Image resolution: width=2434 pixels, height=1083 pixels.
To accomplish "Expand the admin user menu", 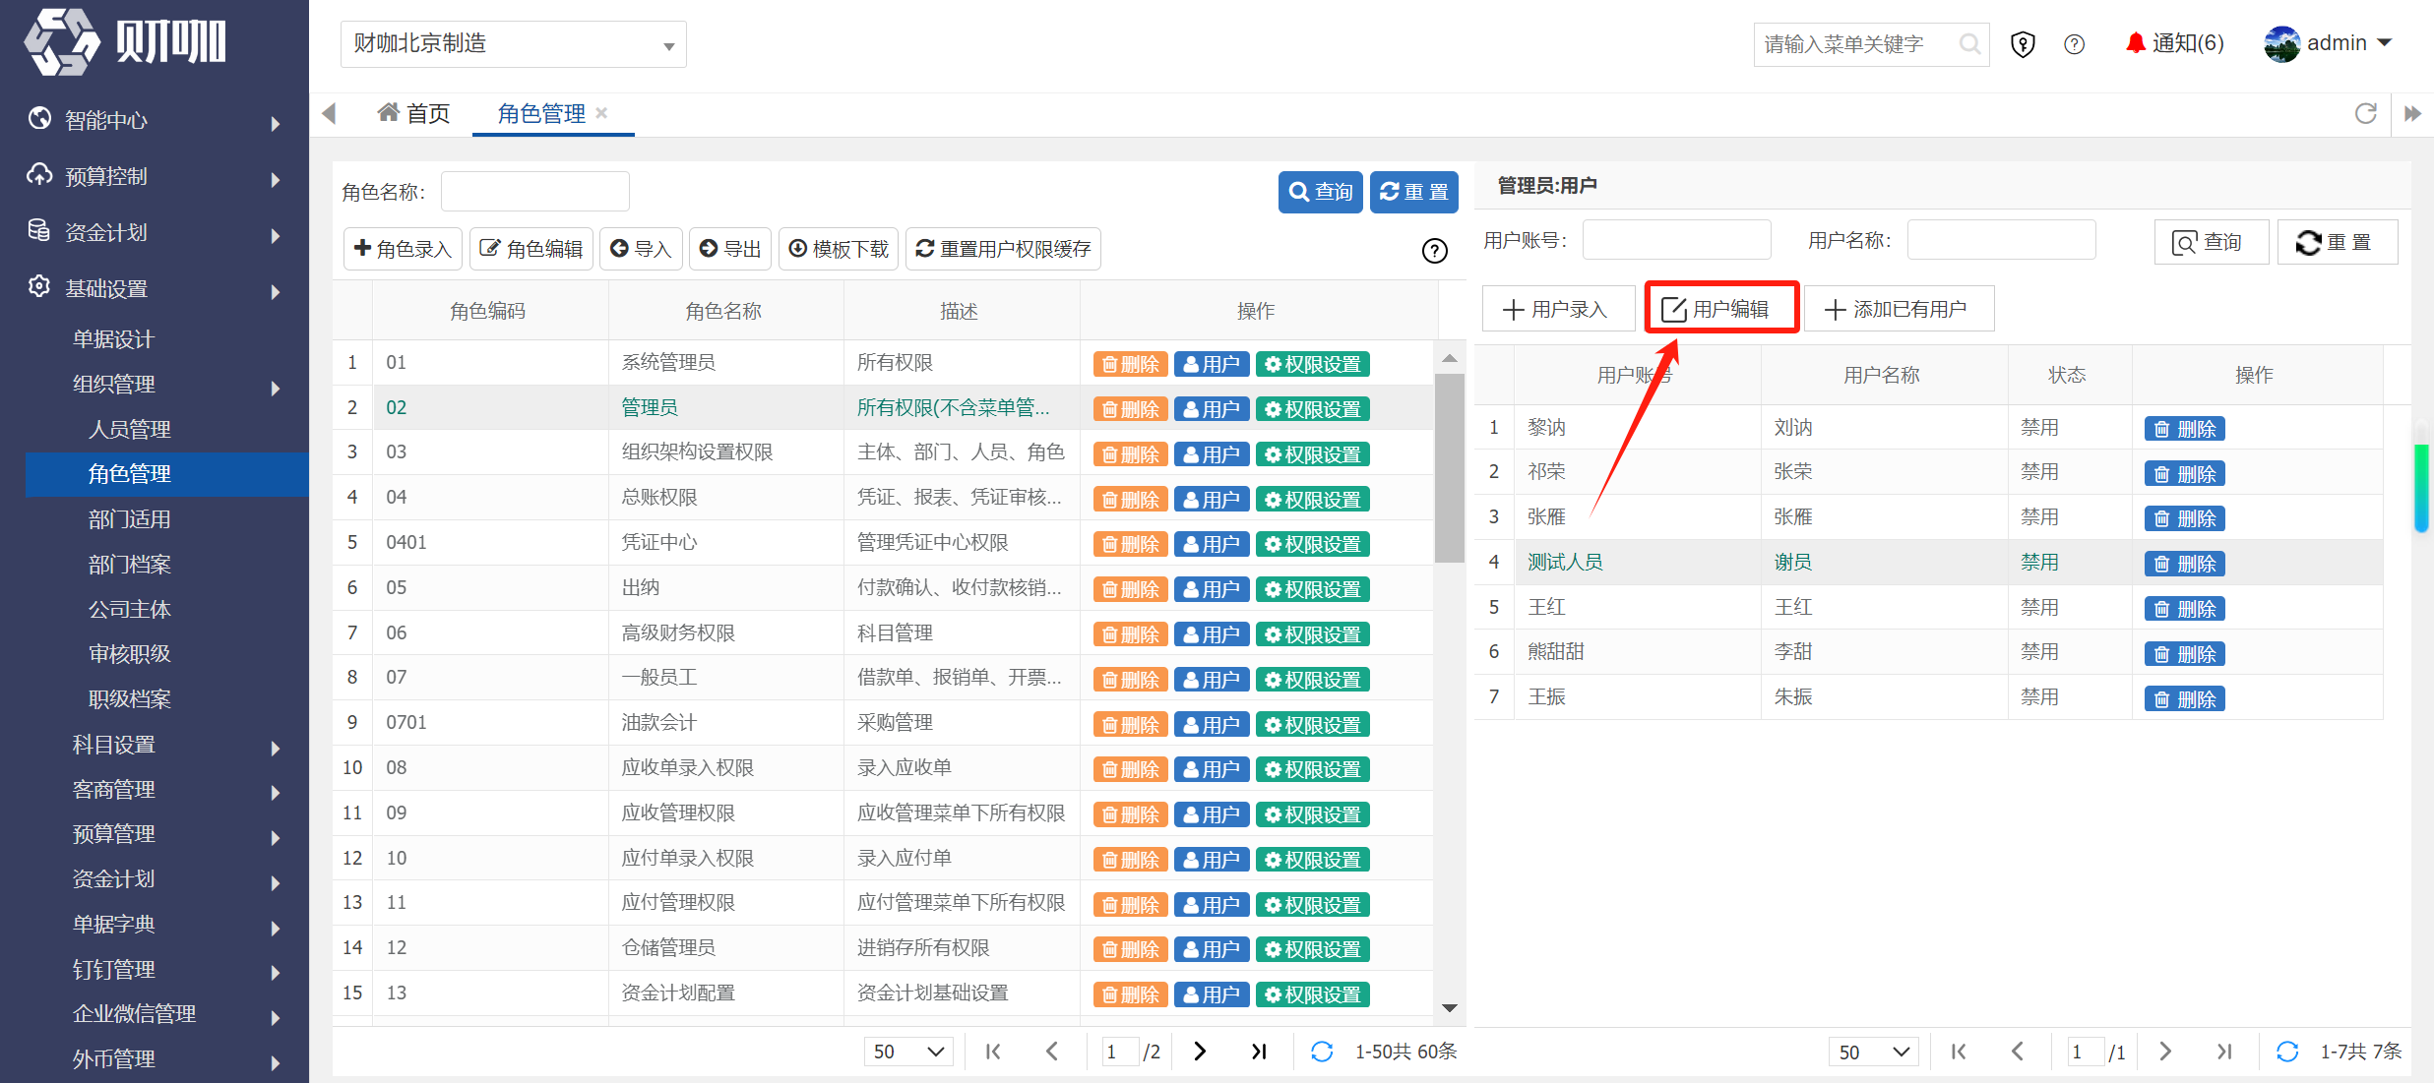I will pos(2328,43).
